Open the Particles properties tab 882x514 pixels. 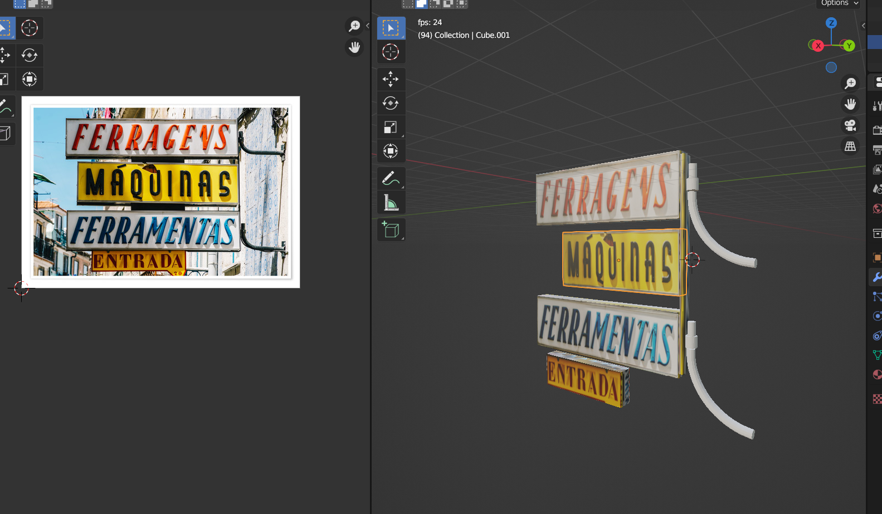(x=877, y=296)
